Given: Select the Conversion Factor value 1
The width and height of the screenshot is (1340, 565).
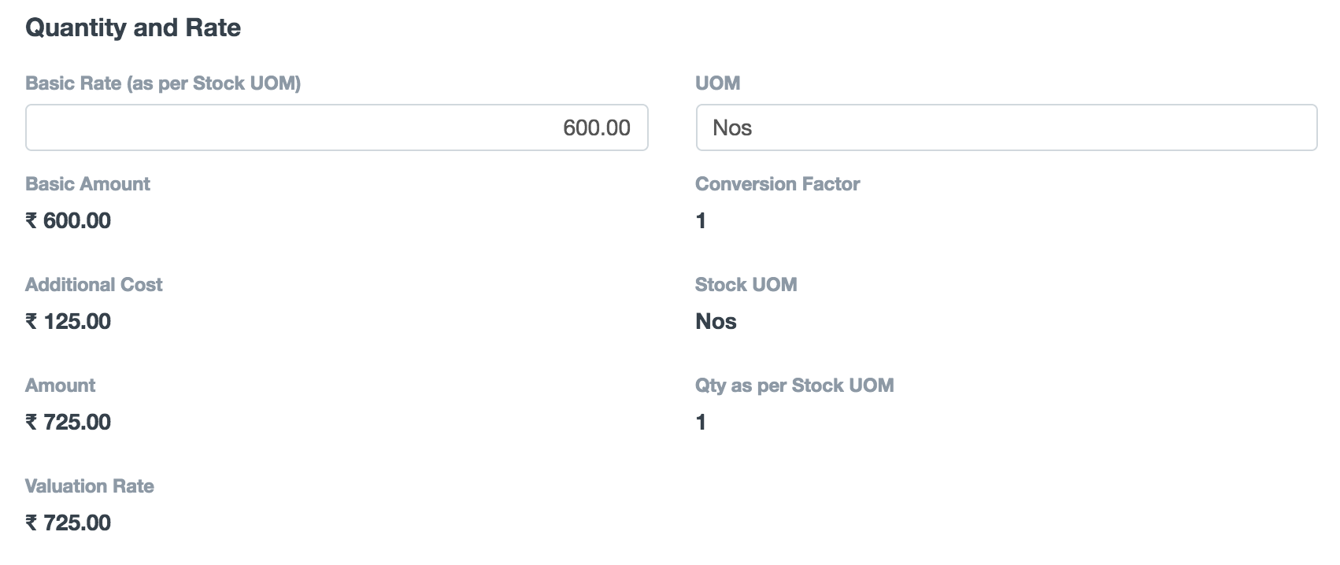Looking at the screenshot, I should (x=701, y=221).
